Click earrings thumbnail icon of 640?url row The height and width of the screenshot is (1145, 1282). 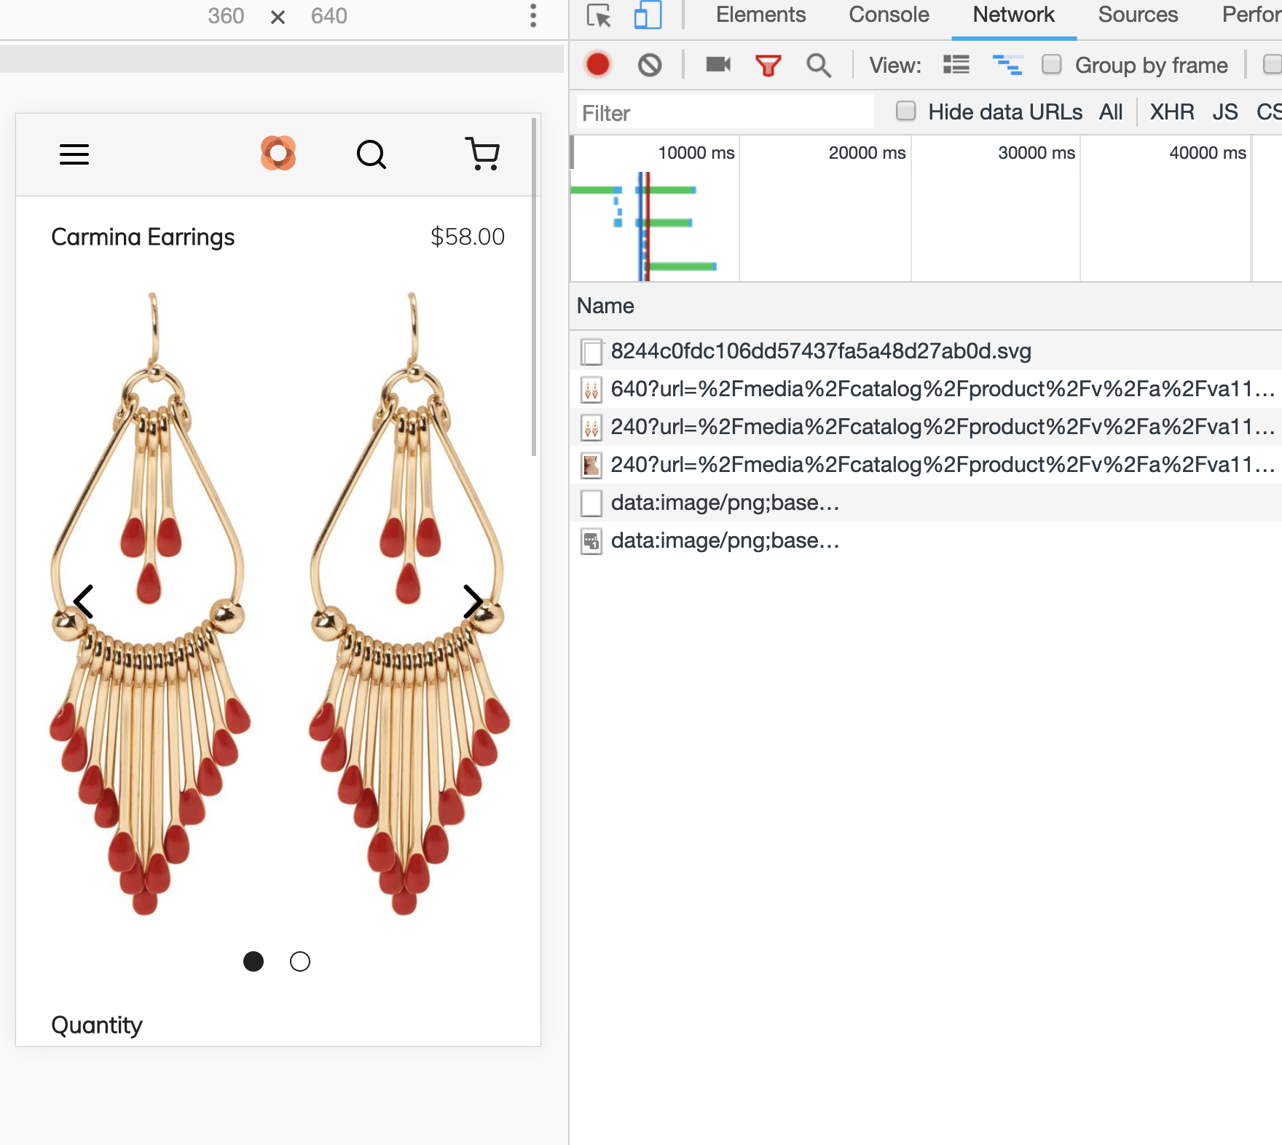(x=591, y=390)
